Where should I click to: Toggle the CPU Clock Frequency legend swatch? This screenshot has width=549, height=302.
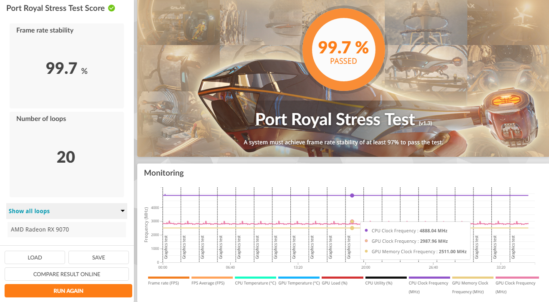point(429,277)
